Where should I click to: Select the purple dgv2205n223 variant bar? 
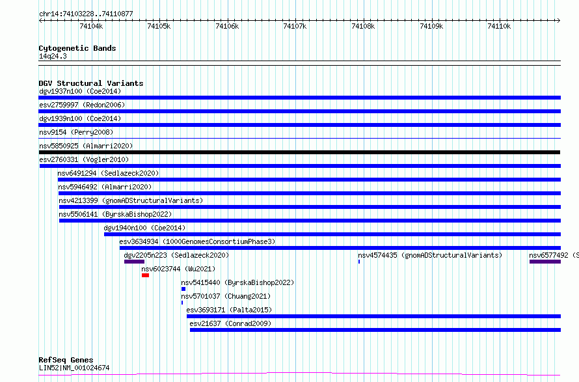(x=135, y=262)
